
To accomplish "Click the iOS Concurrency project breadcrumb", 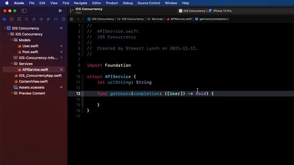I will (101, 19).
